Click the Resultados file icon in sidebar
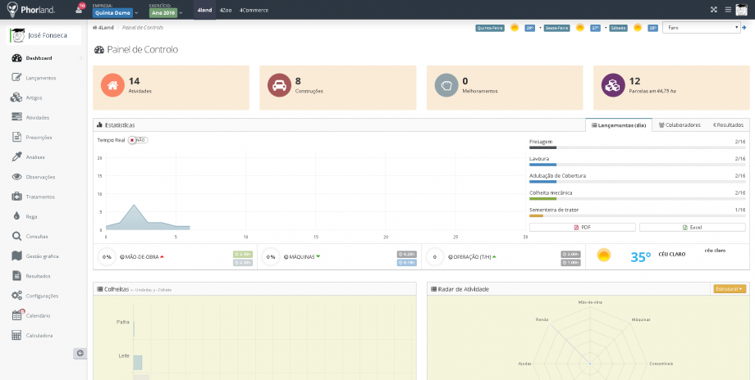This screenshot has width=755, height=380. [17, 276]
